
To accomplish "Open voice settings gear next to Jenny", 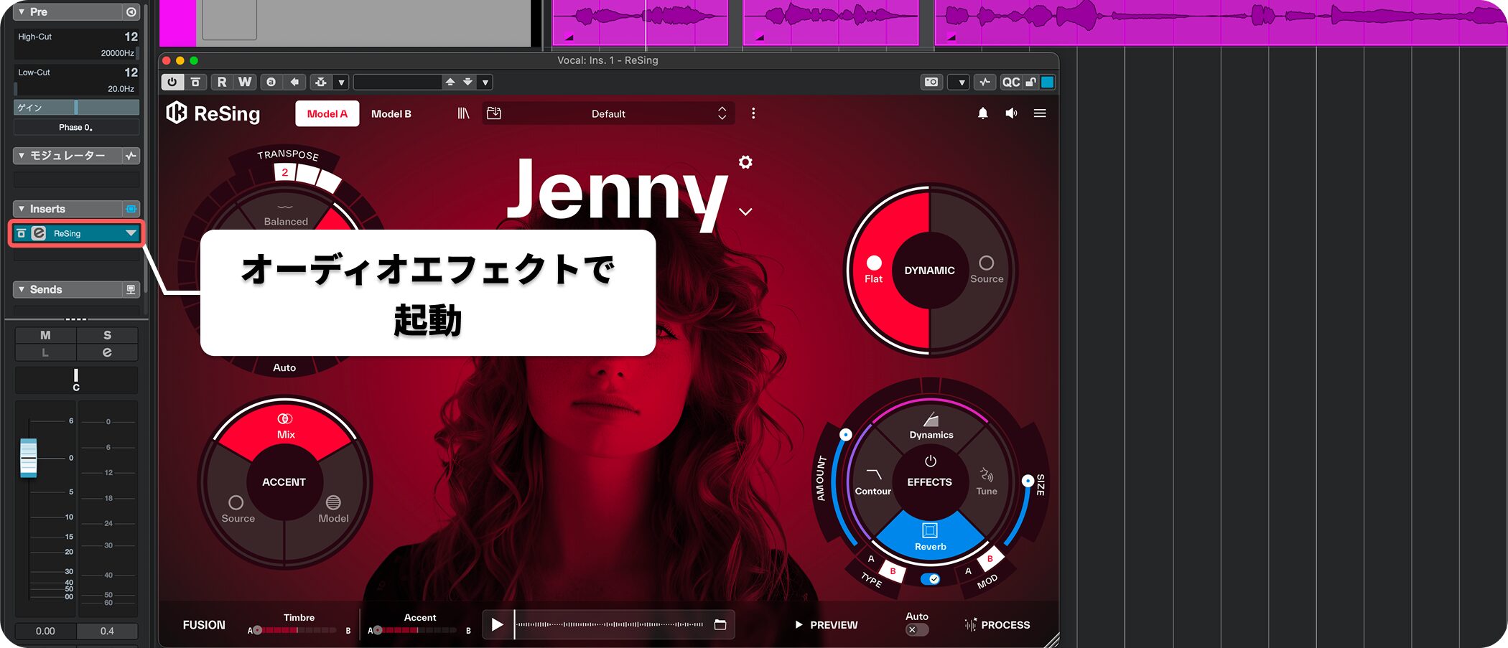I will [745, 162].
